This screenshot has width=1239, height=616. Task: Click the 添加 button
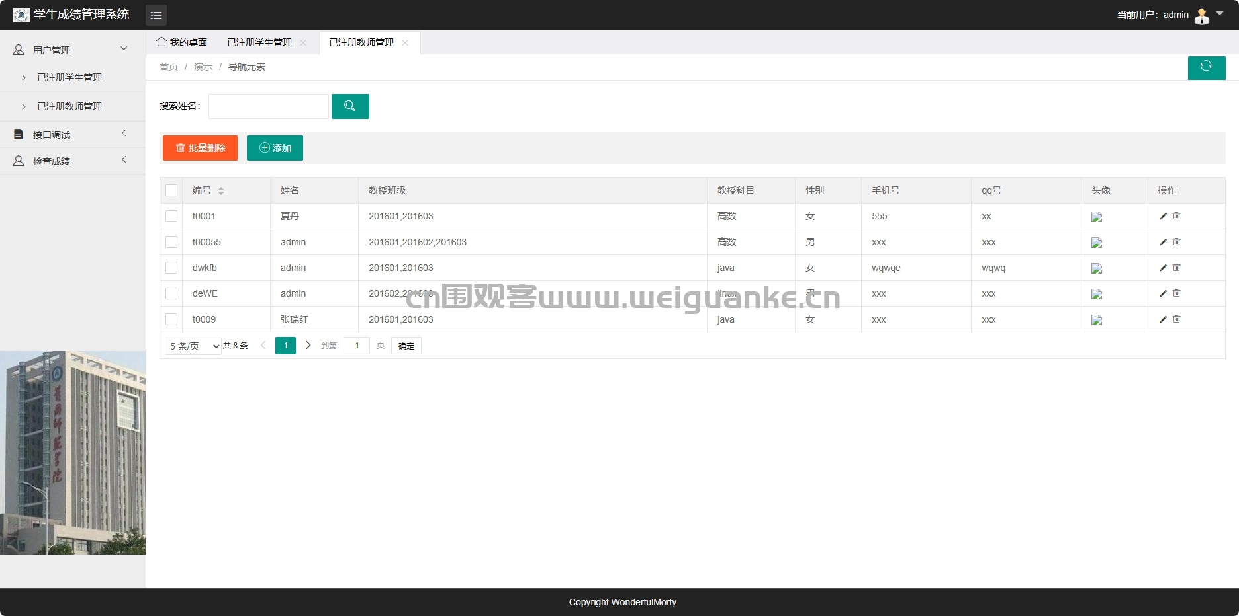pyautogui.click(x=275, y=148)
